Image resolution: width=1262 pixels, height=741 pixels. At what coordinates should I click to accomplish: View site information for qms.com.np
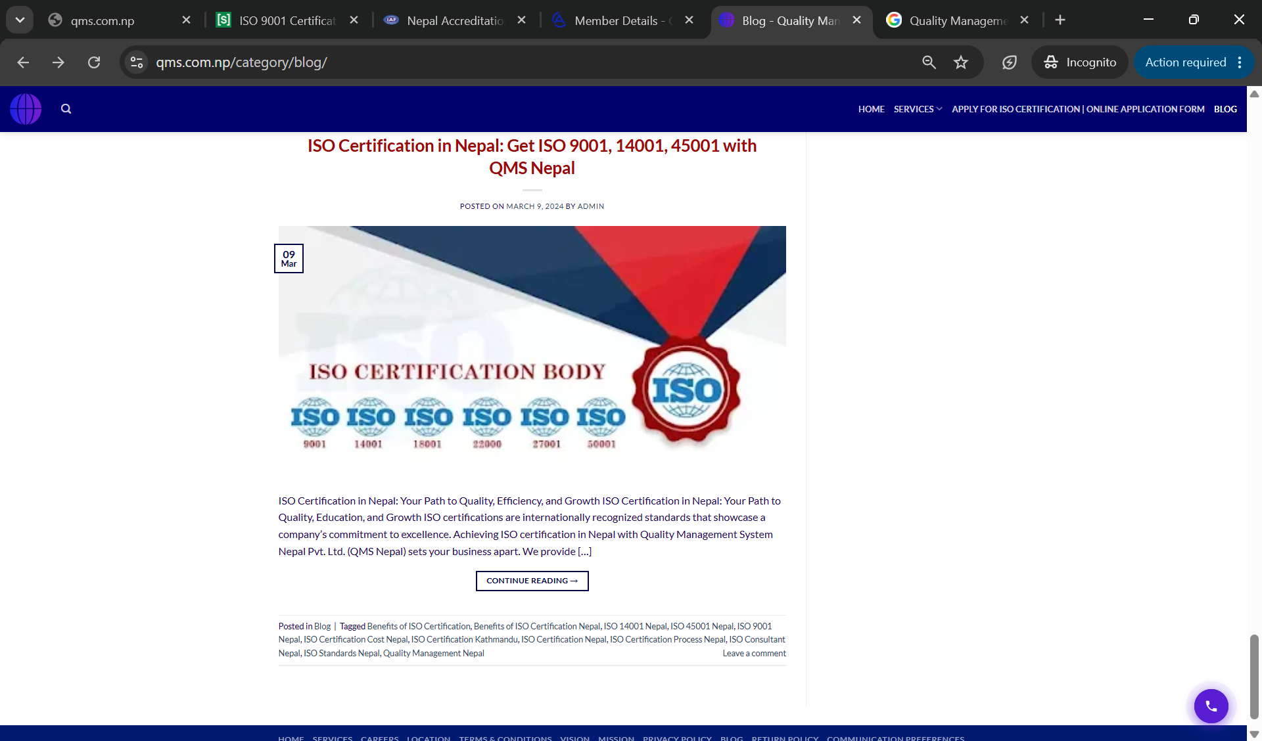click(x=137, y=62)
